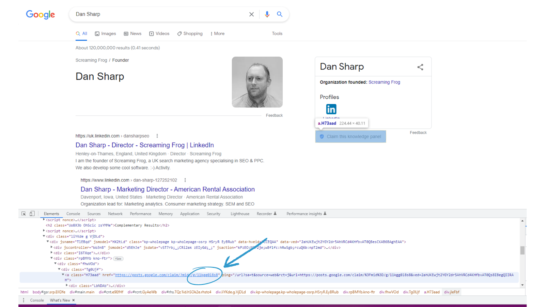Click Claim this knowledge panel

coord(351,136)
